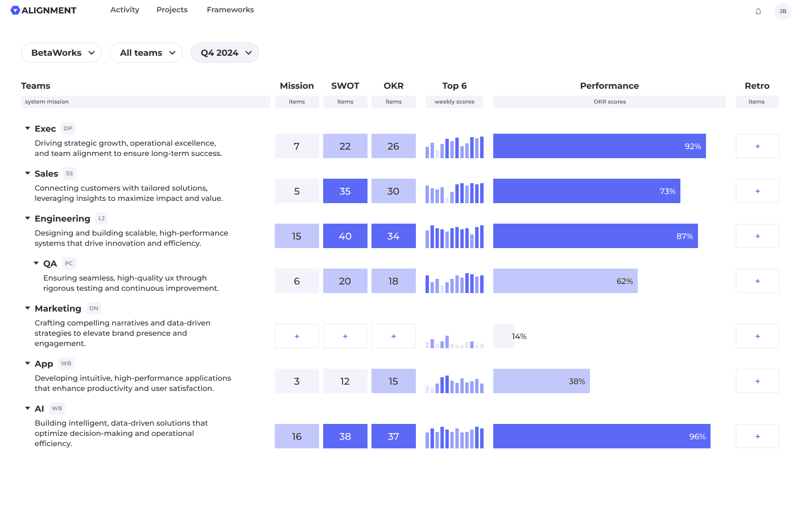Open AI SWOT items count 38
Image resolution: width=801 pixels, height=507 pixels.
click(x=345, y=436)
